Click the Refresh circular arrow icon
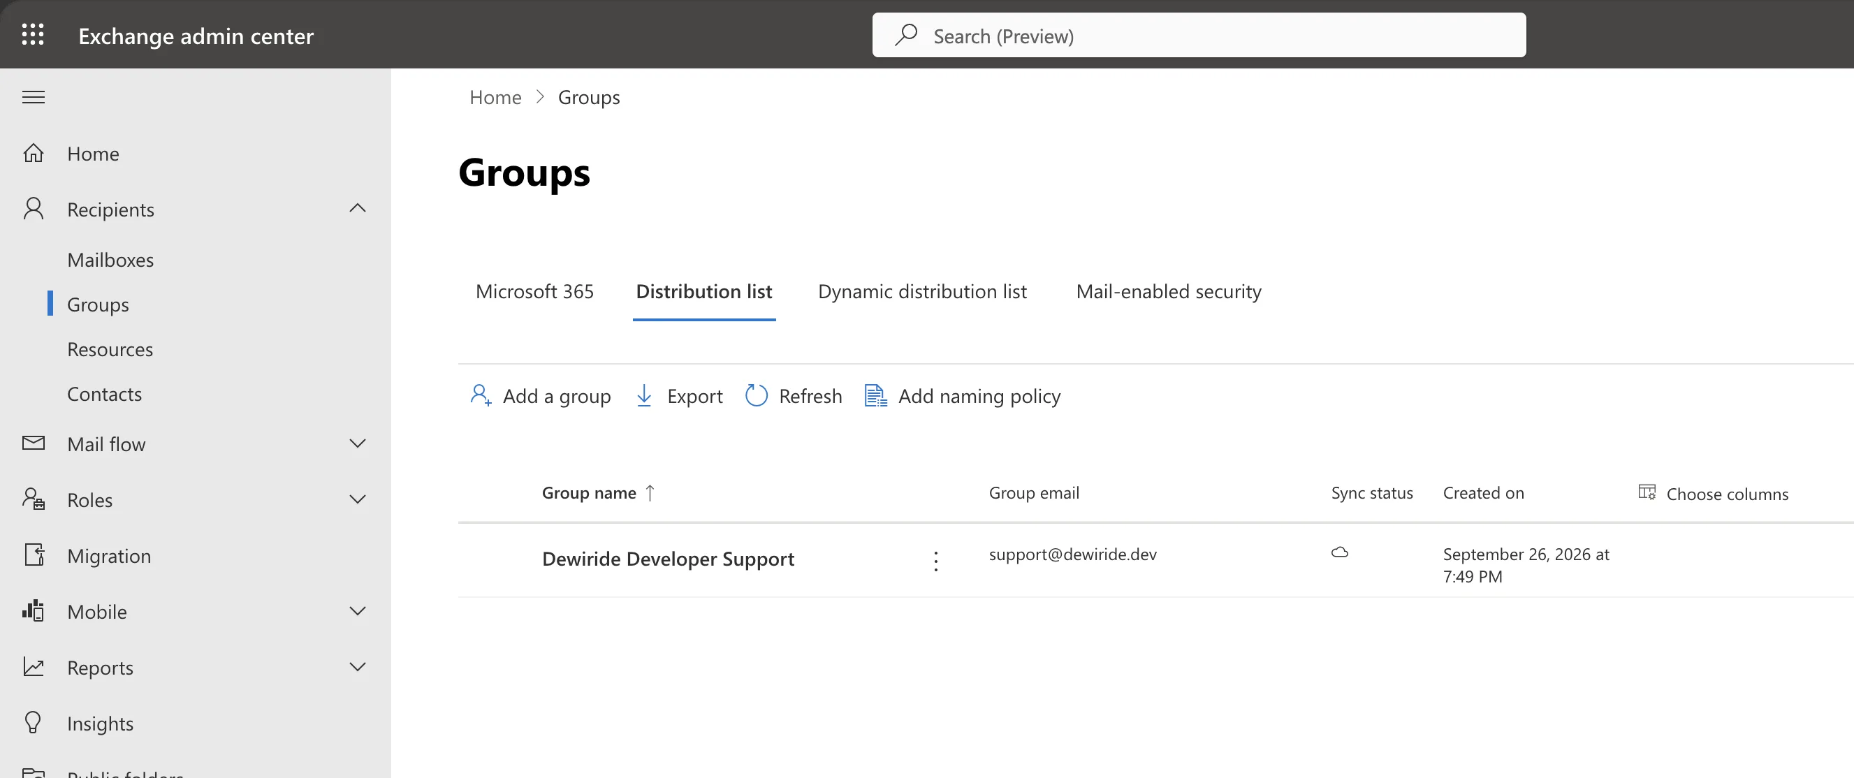 click(757, 395)
